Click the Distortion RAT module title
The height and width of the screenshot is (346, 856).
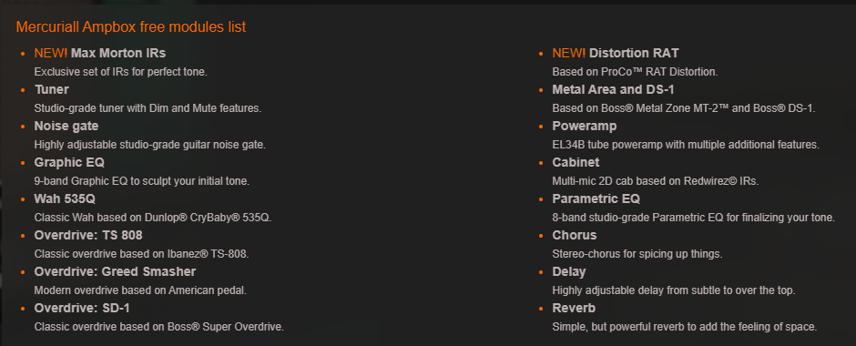coord(634,53)
